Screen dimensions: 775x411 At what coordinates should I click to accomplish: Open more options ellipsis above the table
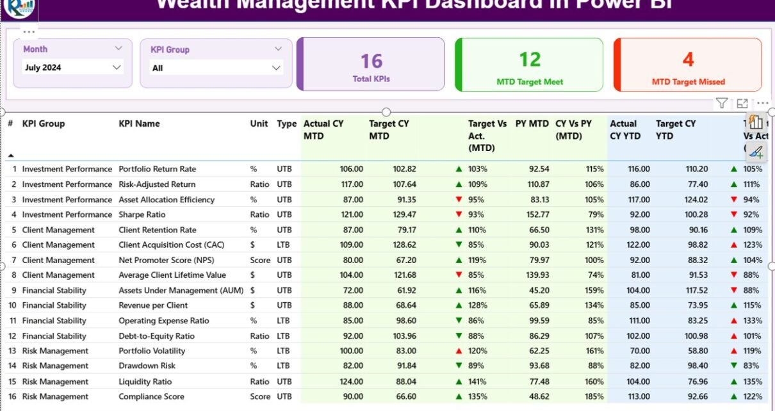pyautogui.click(x=762, y=103)
